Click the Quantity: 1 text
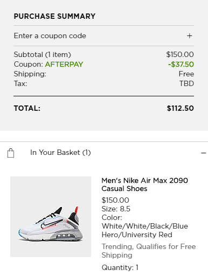Screen dimensions: 208x277 (120, 267)
